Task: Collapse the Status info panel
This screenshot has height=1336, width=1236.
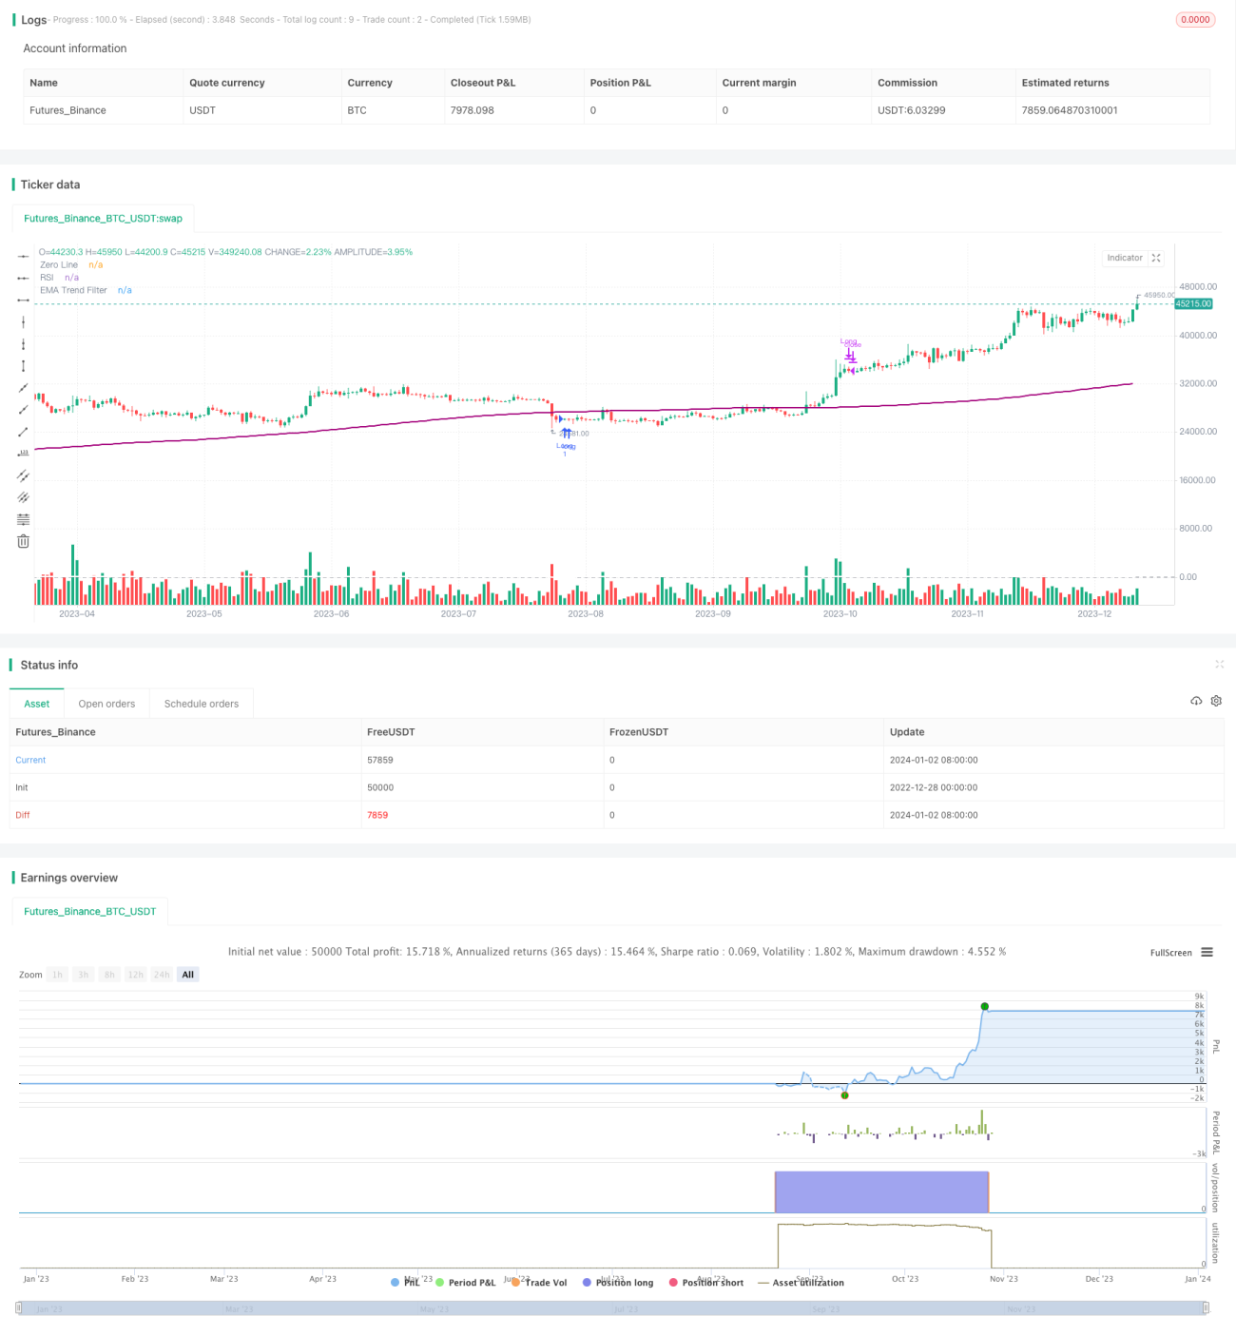Action: tap(1219, 665)
